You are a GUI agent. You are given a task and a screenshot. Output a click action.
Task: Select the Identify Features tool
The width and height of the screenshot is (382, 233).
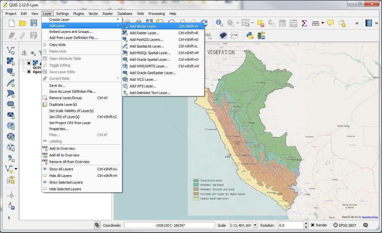click(x=219, y=23)
